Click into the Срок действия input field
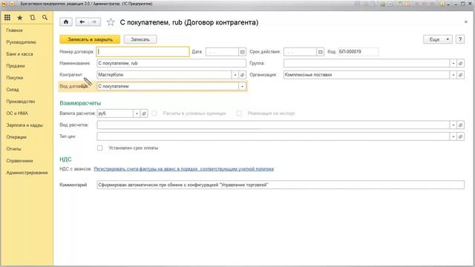The width and height of the screenshot is (475, 267). 300,52
